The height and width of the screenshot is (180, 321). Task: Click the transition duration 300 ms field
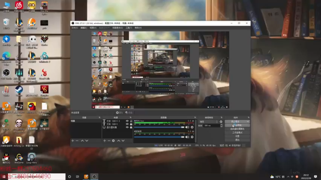tap(212, 126)
